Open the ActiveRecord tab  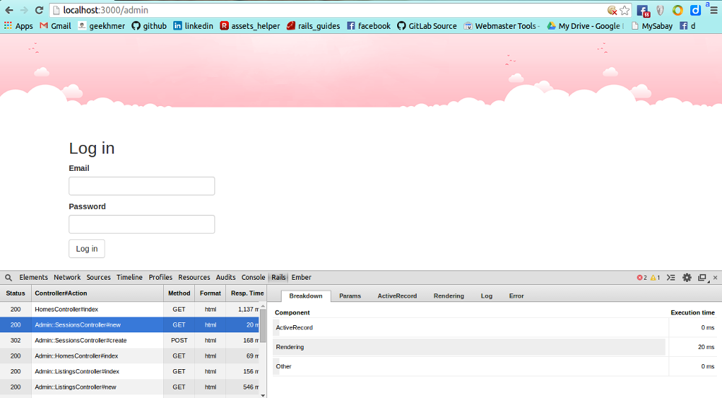pos(397,296)
